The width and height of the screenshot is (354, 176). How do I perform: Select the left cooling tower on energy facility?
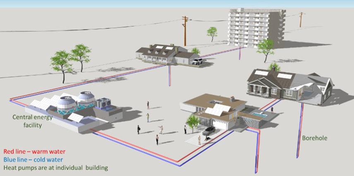point(66,105)
